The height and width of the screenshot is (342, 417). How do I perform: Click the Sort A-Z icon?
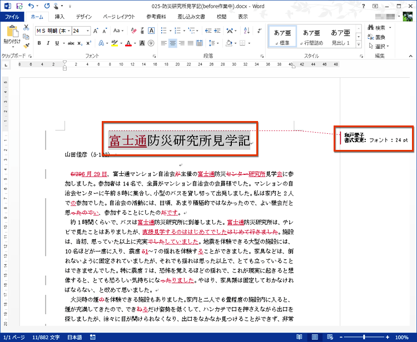(x=246, y=31)
